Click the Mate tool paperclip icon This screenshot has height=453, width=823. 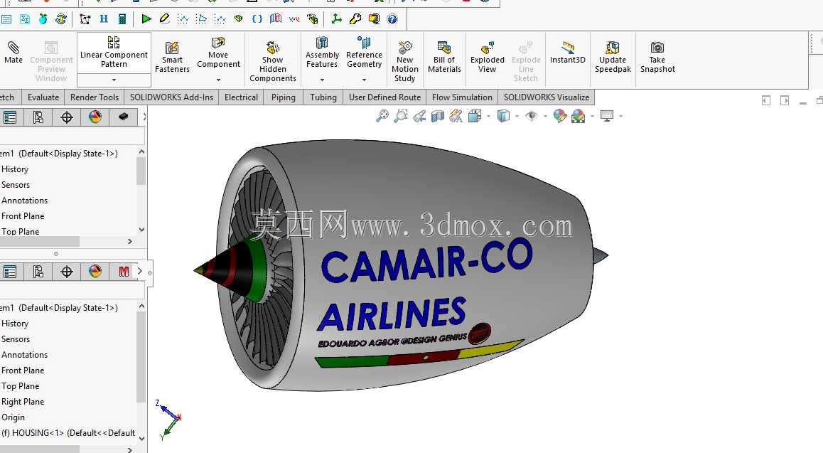coord(14,48)
